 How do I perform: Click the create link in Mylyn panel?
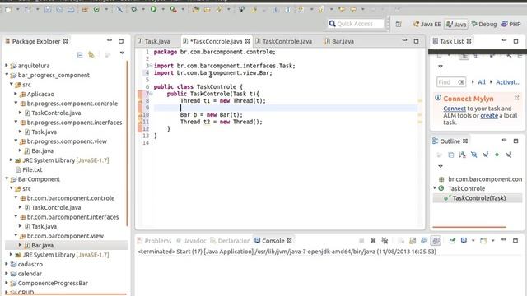pyautogui.click(x=489, y=115)
